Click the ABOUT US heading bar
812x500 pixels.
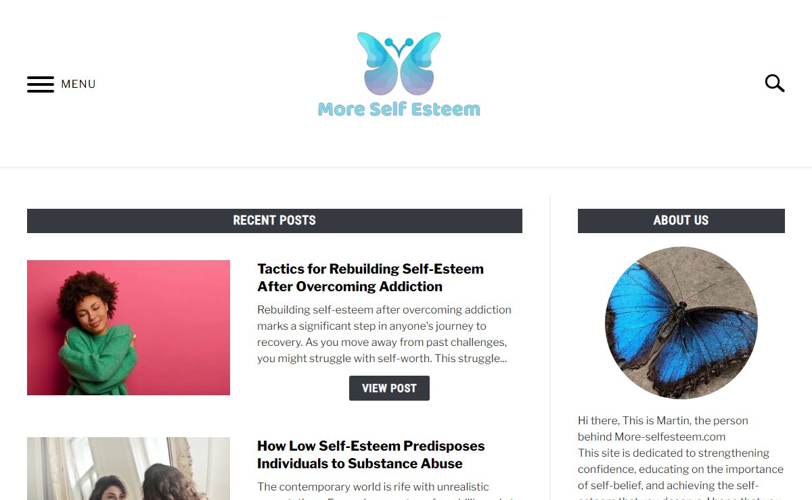click(681, 221)
